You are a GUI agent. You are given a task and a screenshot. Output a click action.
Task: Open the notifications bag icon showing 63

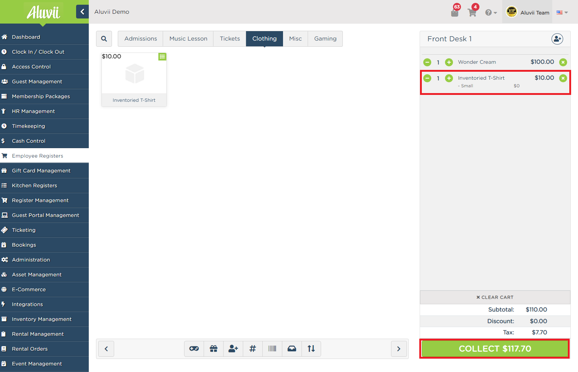pos(455,12)
